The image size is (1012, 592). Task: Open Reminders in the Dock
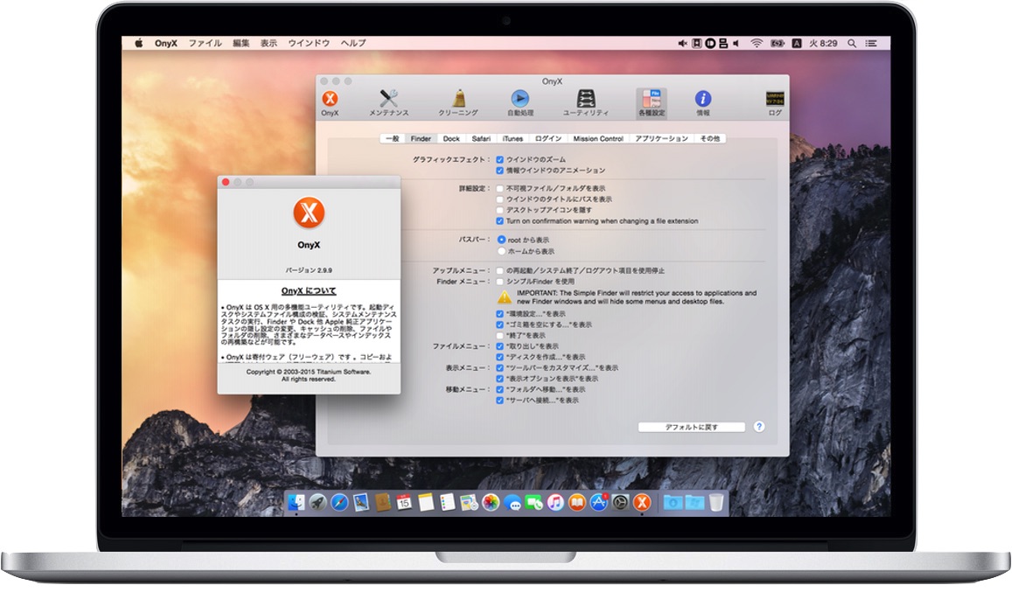pos(447,502)
